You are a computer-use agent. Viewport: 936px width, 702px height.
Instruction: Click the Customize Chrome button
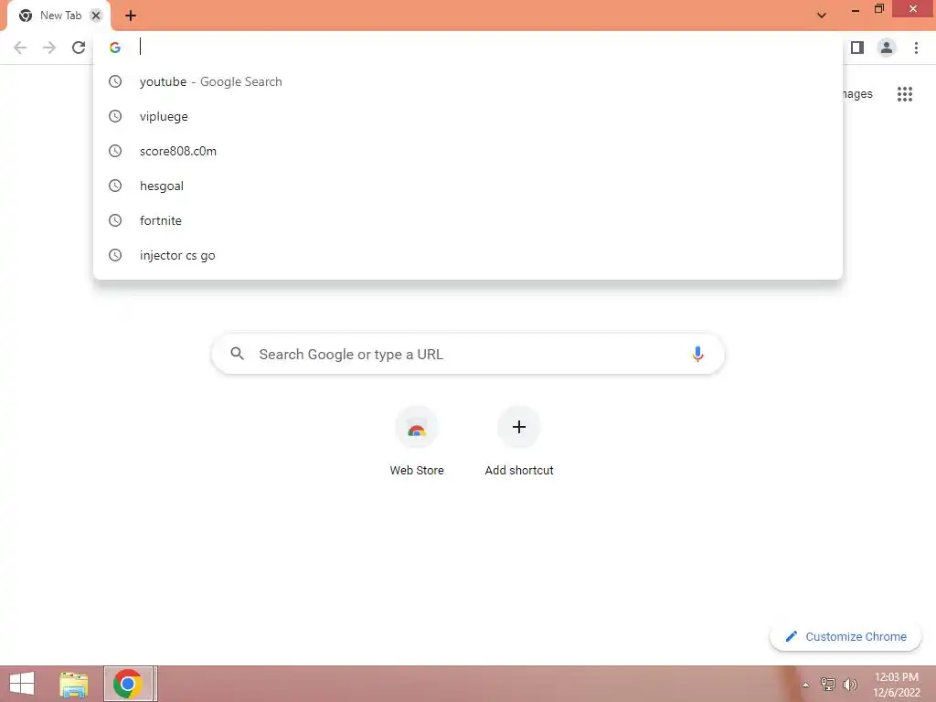tap(846, 636)
